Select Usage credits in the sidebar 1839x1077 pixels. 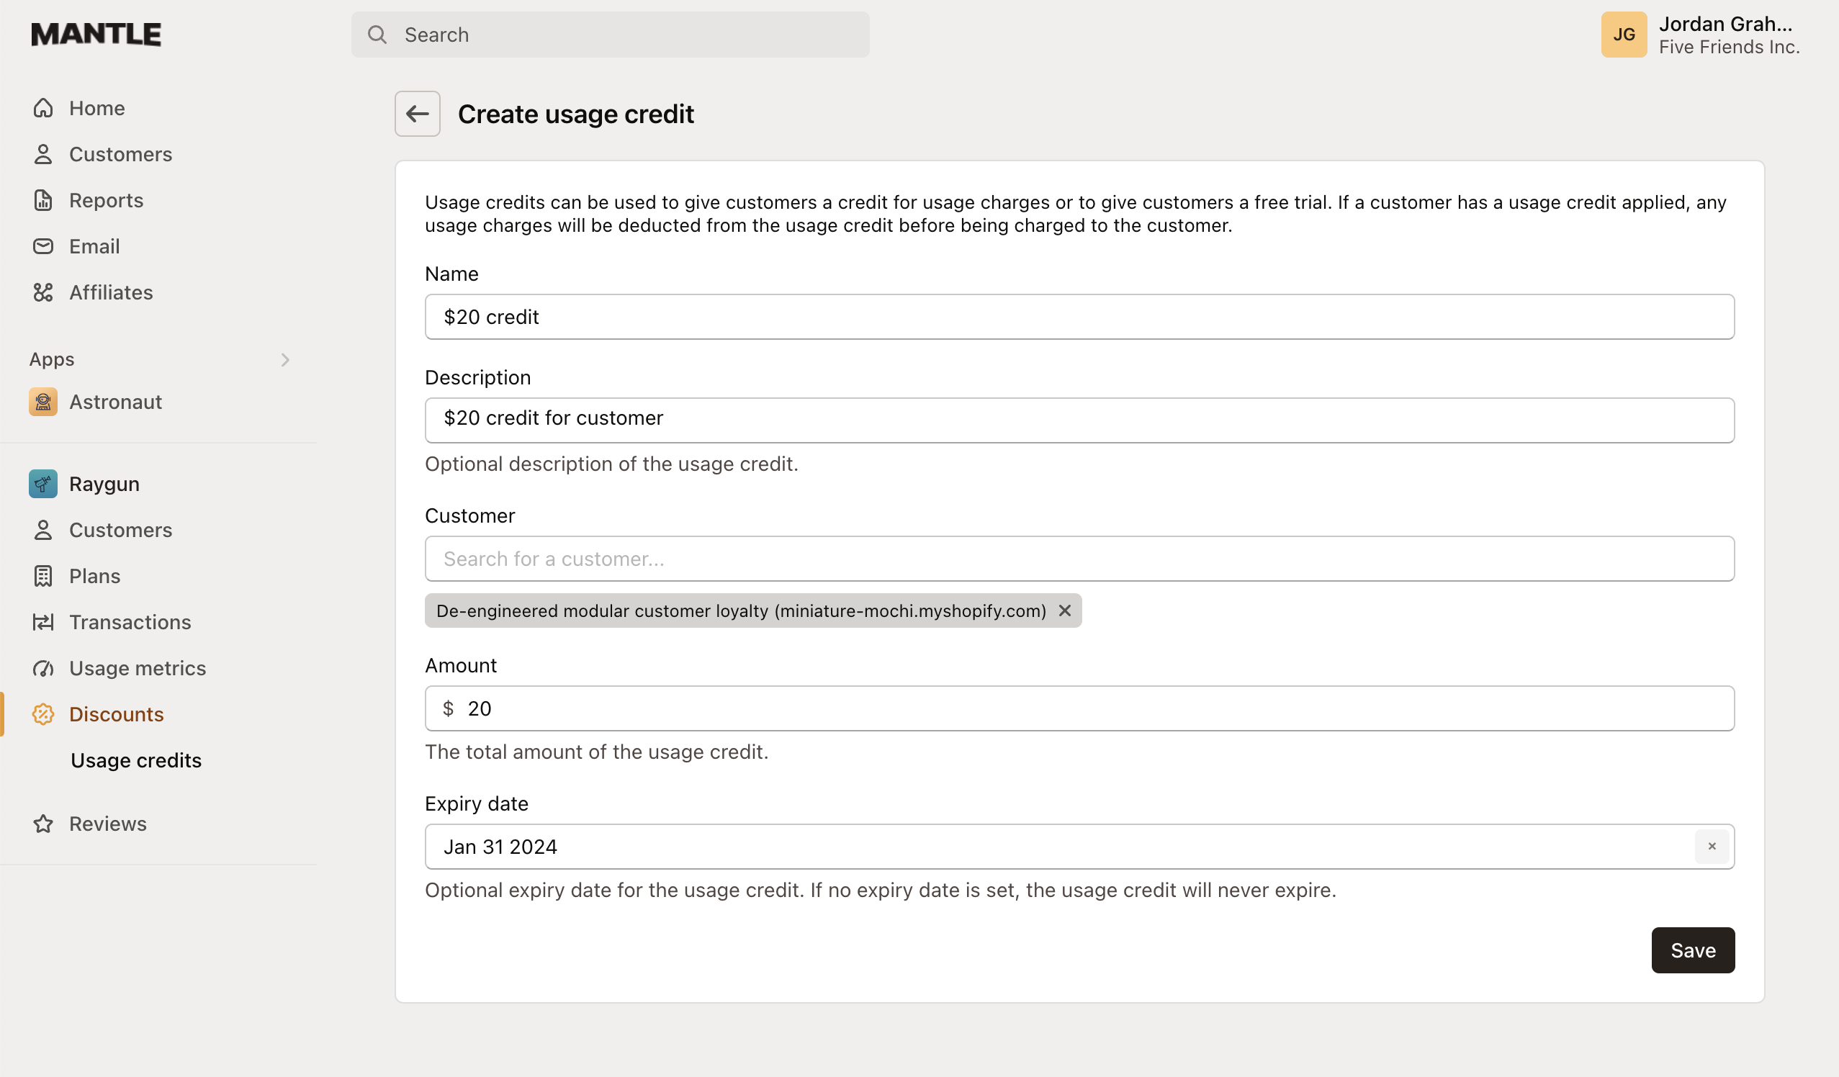point(137,760)
